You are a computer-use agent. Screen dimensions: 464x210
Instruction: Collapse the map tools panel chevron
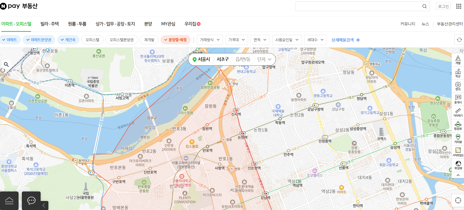[458, 175]
